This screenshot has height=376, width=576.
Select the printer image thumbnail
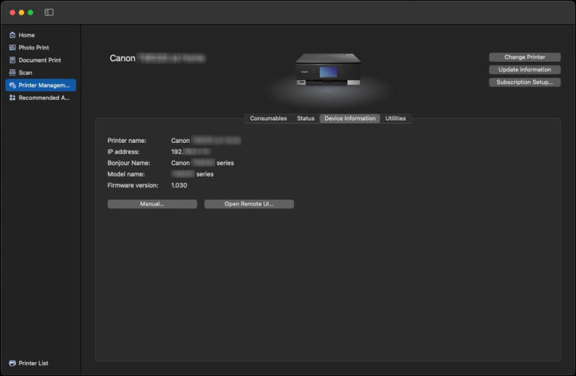328,70
